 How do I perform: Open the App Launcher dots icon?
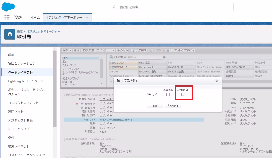7,17
